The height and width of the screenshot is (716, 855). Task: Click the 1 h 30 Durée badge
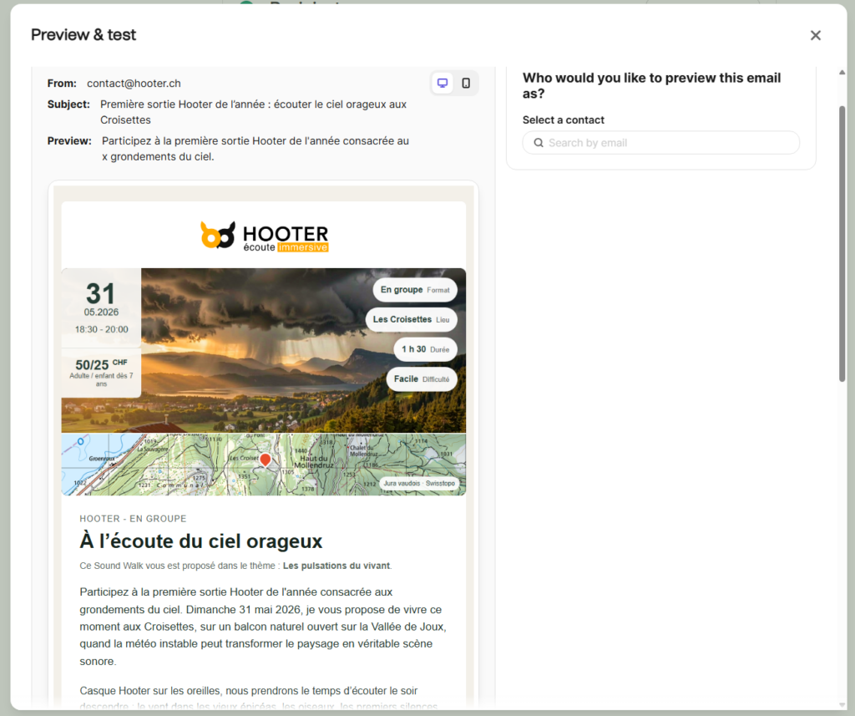[425, 349]
